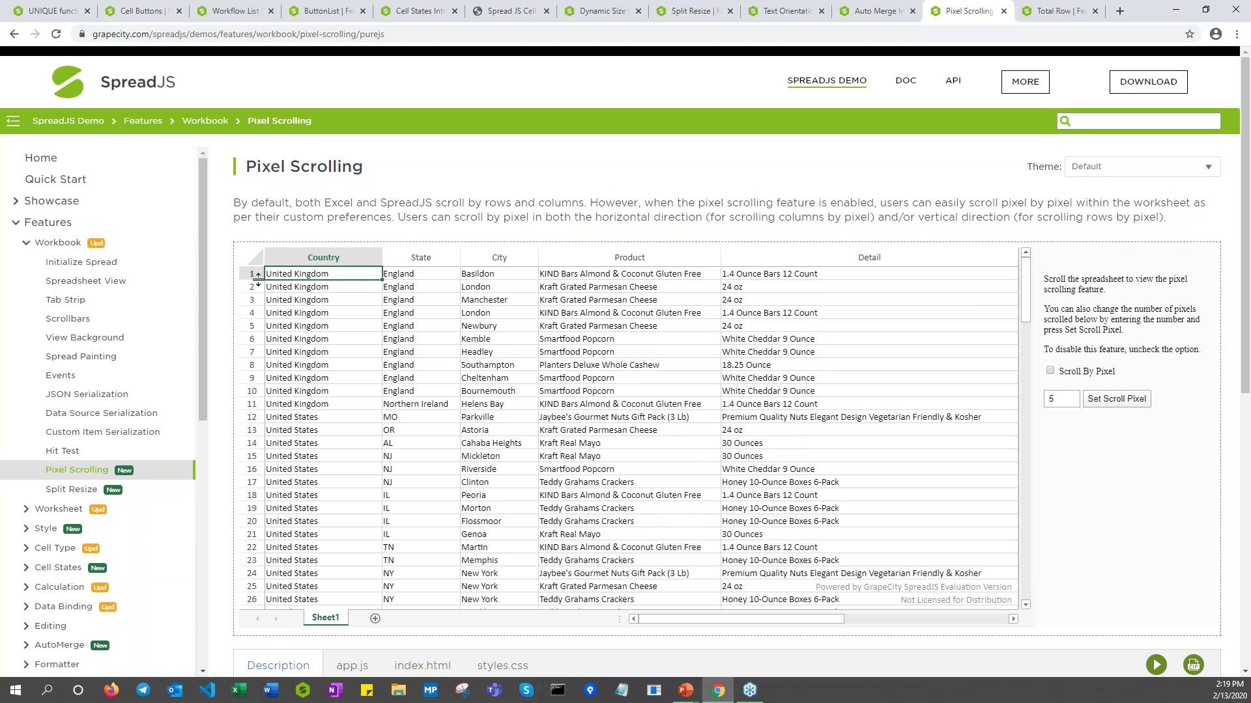Open the API link in header
The image size is (1251, 703).
953,81
